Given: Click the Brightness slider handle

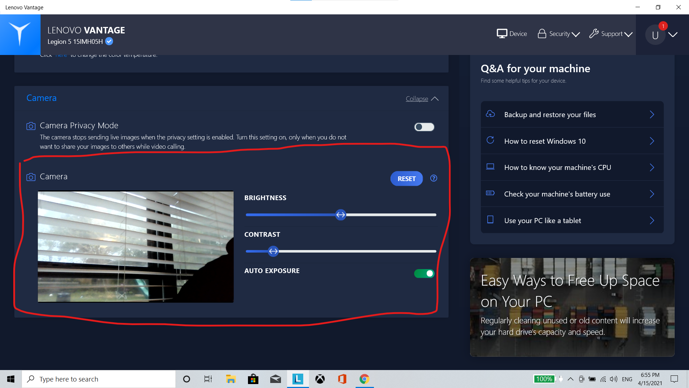Looking at the screenshot, I should tap(341, 215).
